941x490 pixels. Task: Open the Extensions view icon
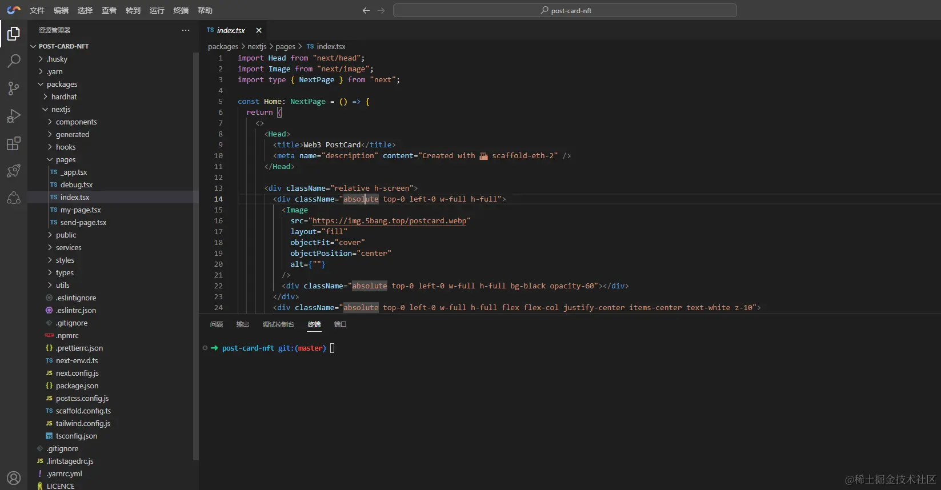tap(14, 143)
